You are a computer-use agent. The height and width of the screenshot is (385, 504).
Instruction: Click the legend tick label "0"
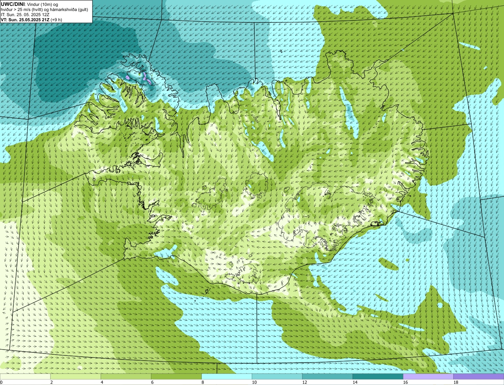[1, 382]
